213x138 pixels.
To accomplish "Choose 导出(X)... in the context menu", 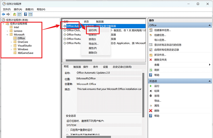I will [94, 44].
